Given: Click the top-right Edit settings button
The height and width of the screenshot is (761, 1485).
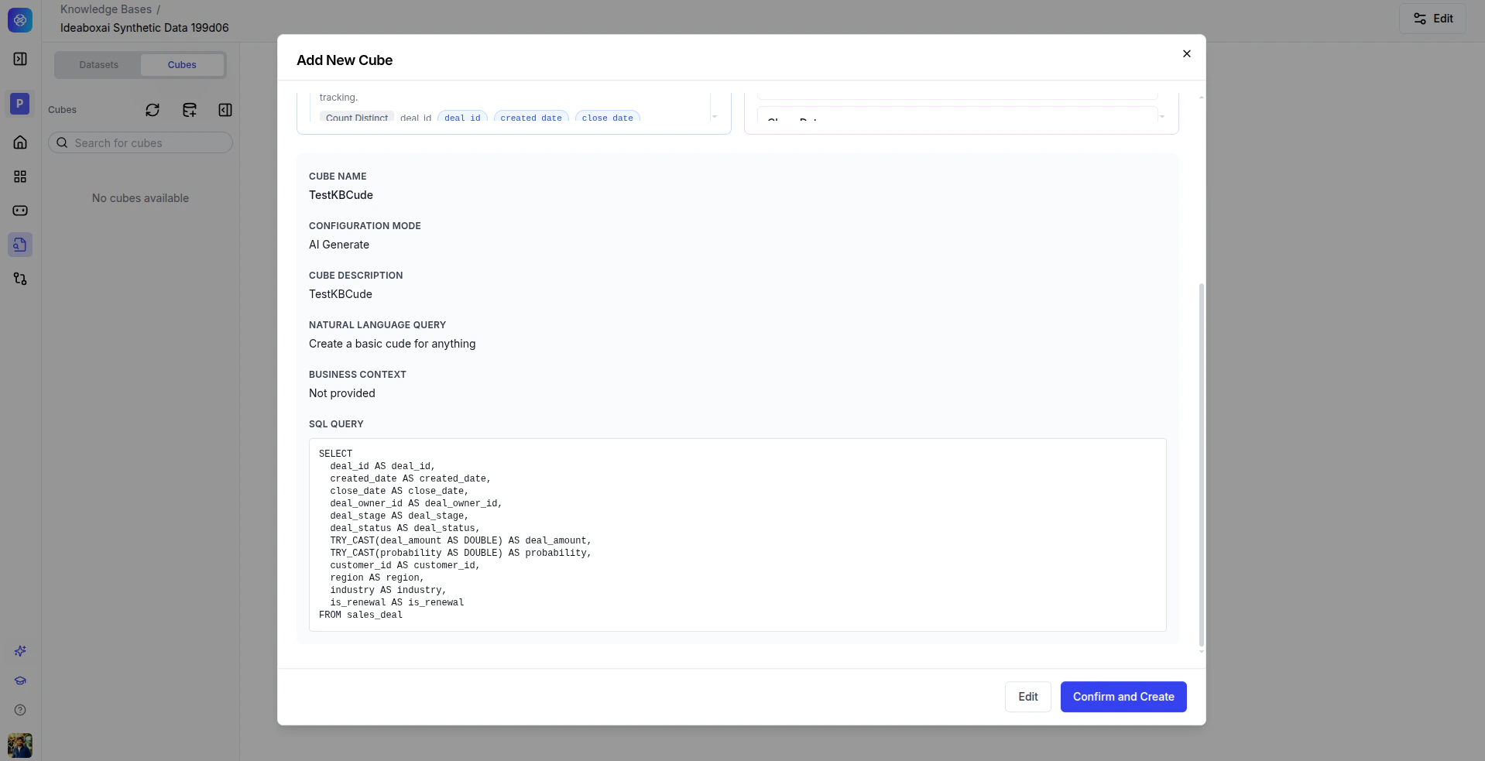Looking at the screenshot, I should [1432, 19].
